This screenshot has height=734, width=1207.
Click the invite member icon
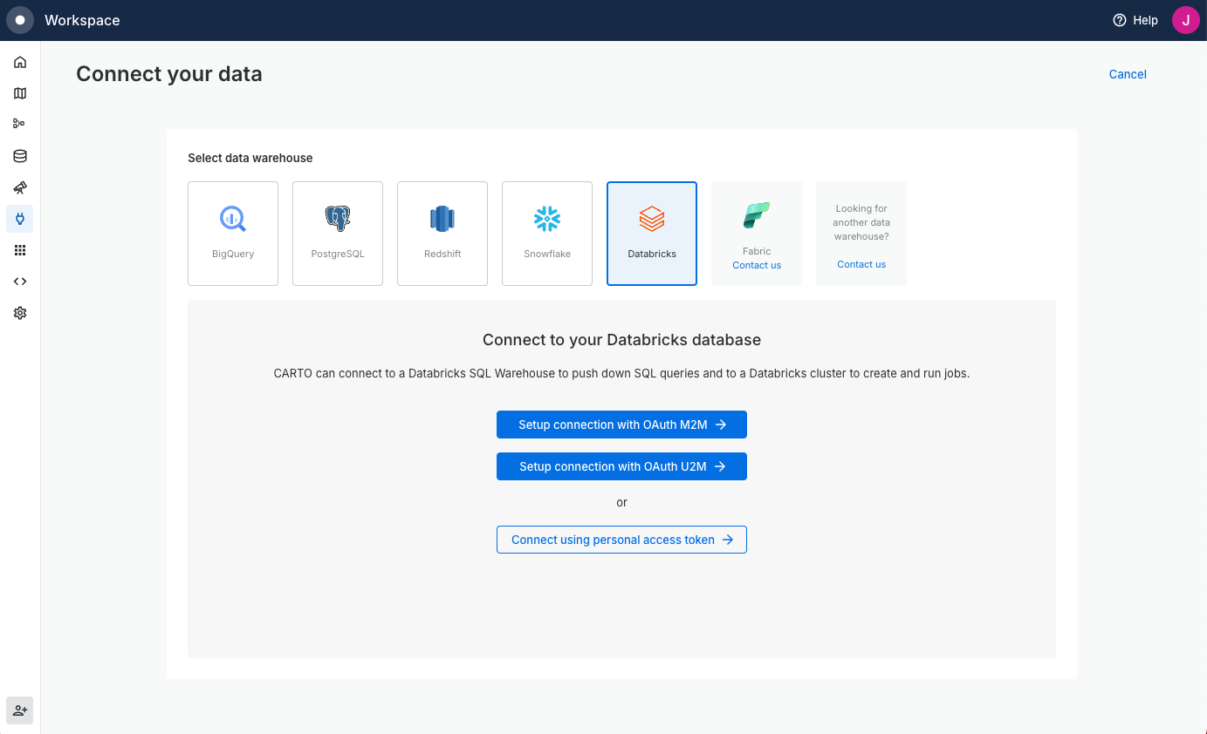[x=19, y=710]
